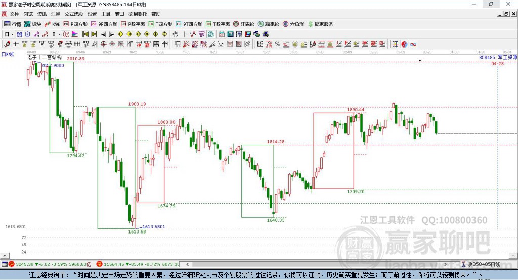Expand the candlestick type dropdown arrow
The height and width of the screenshot is (280, 518).
point(59,34)
